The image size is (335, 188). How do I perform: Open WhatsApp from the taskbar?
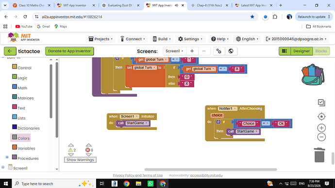pos(151,184)
